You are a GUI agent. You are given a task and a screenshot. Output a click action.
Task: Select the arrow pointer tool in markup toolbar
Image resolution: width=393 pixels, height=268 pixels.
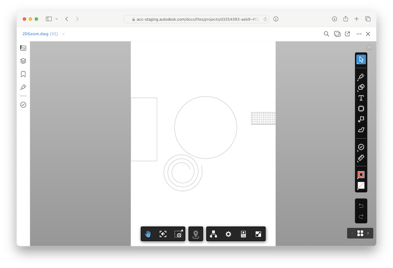pyautogui.click(x=361, y=59)
